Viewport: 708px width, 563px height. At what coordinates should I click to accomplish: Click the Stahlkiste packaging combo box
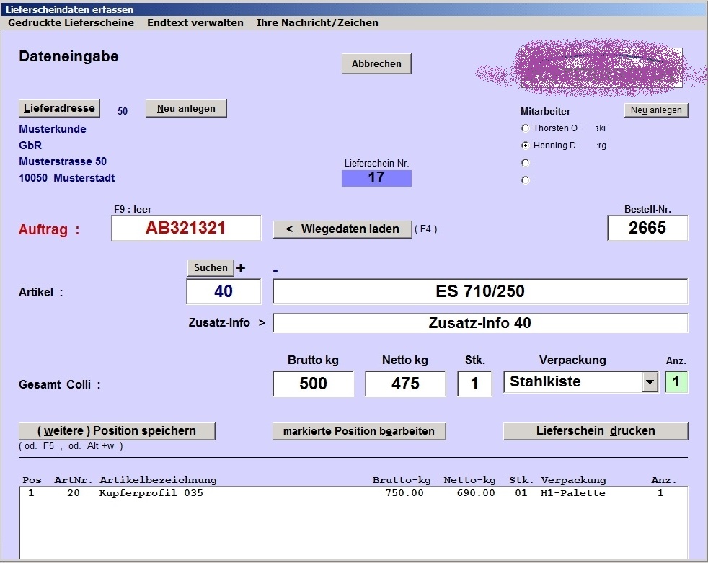point(572,382)
